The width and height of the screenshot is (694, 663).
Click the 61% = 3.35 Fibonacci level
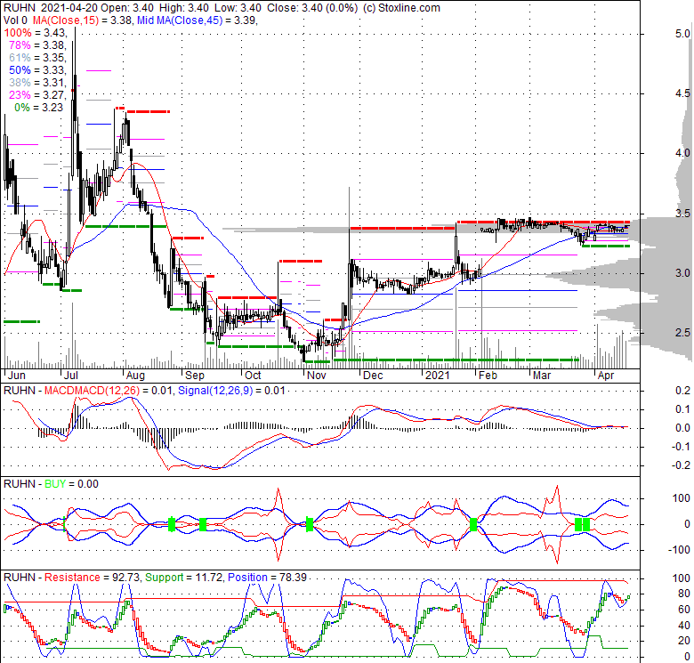37,58
